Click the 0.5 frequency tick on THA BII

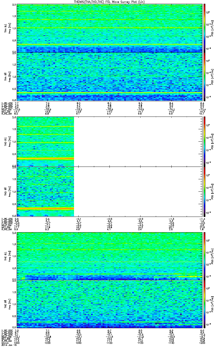[x=14, y=89]
